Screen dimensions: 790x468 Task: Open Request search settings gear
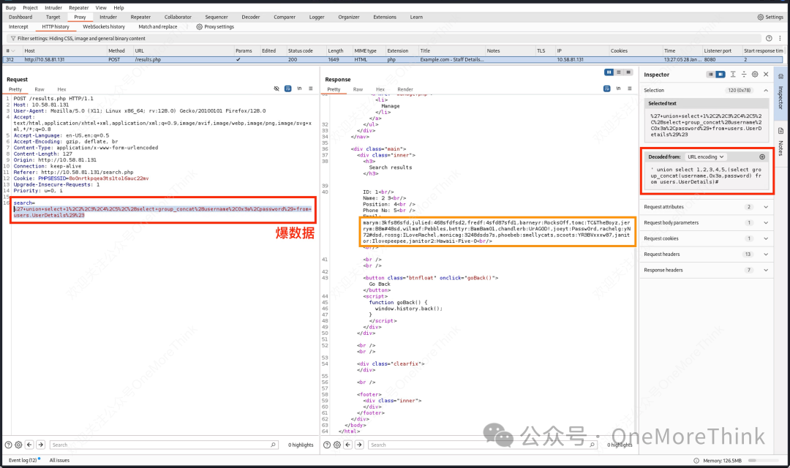18,445
